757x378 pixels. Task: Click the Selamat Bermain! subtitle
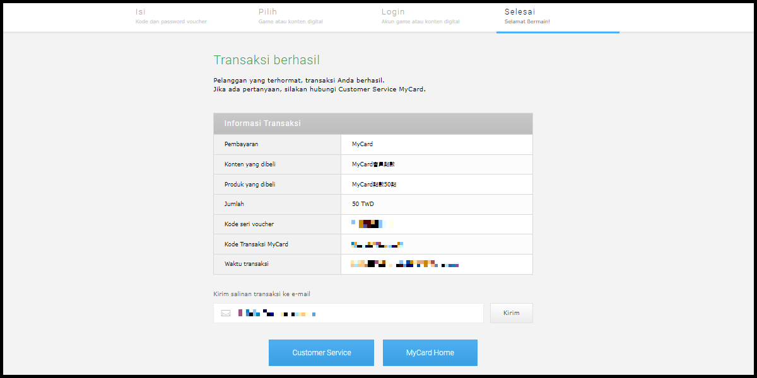tap(527, 21)
